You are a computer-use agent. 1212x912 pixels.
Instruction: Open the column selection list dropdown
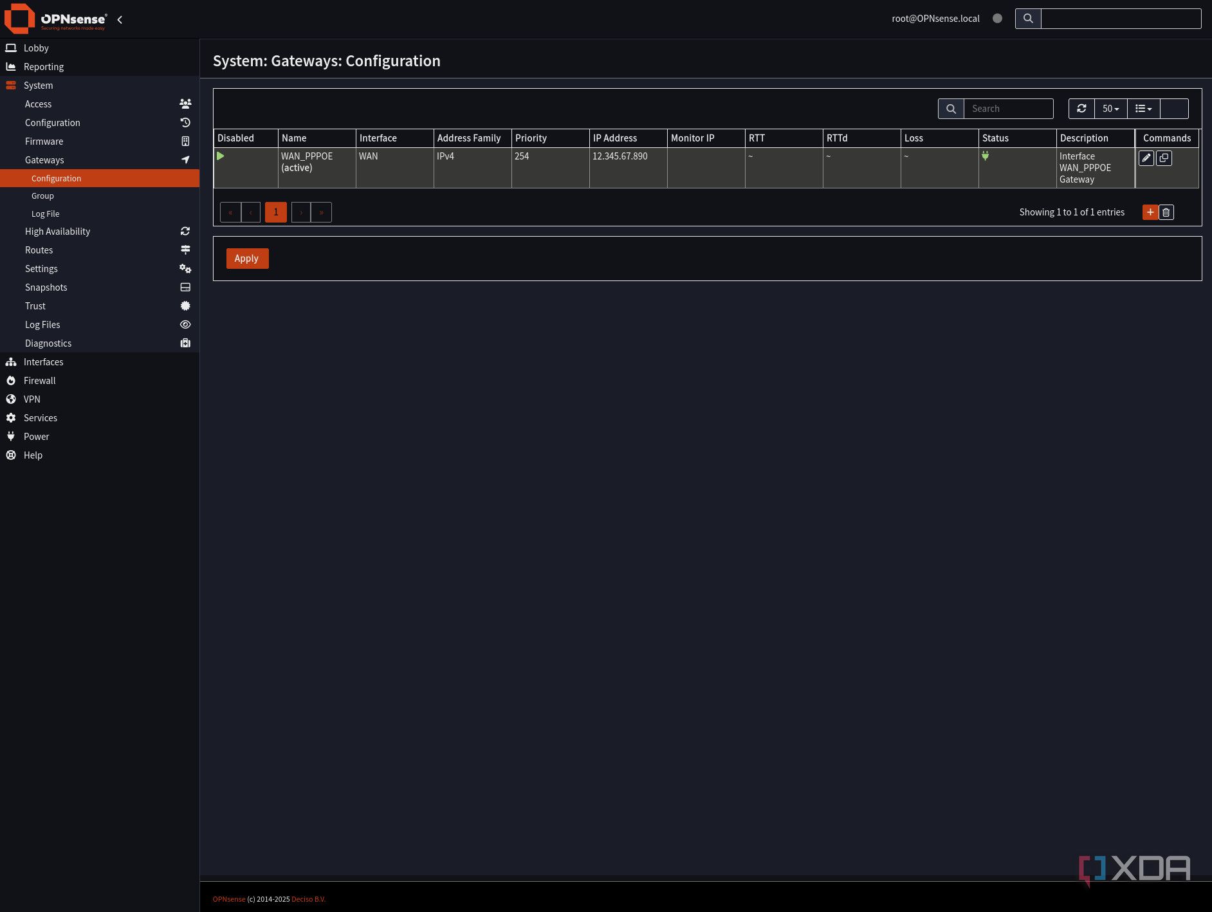click(1144, 109)
